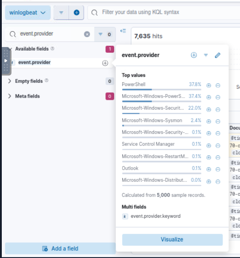Add event.provider field as column from sidebar
Viewport: 240px width, 258px height.
pyautogui.click(x=105, y=63)
